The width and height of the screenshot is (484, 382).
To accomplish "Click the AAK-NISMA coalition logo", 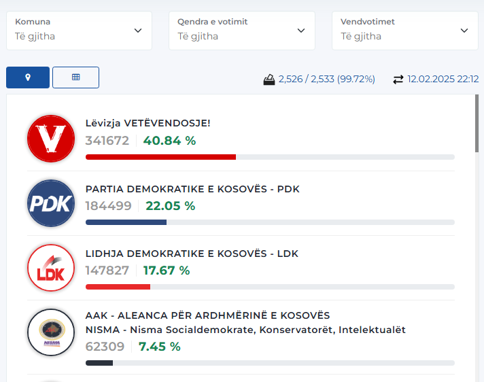I will pos(51,332).
